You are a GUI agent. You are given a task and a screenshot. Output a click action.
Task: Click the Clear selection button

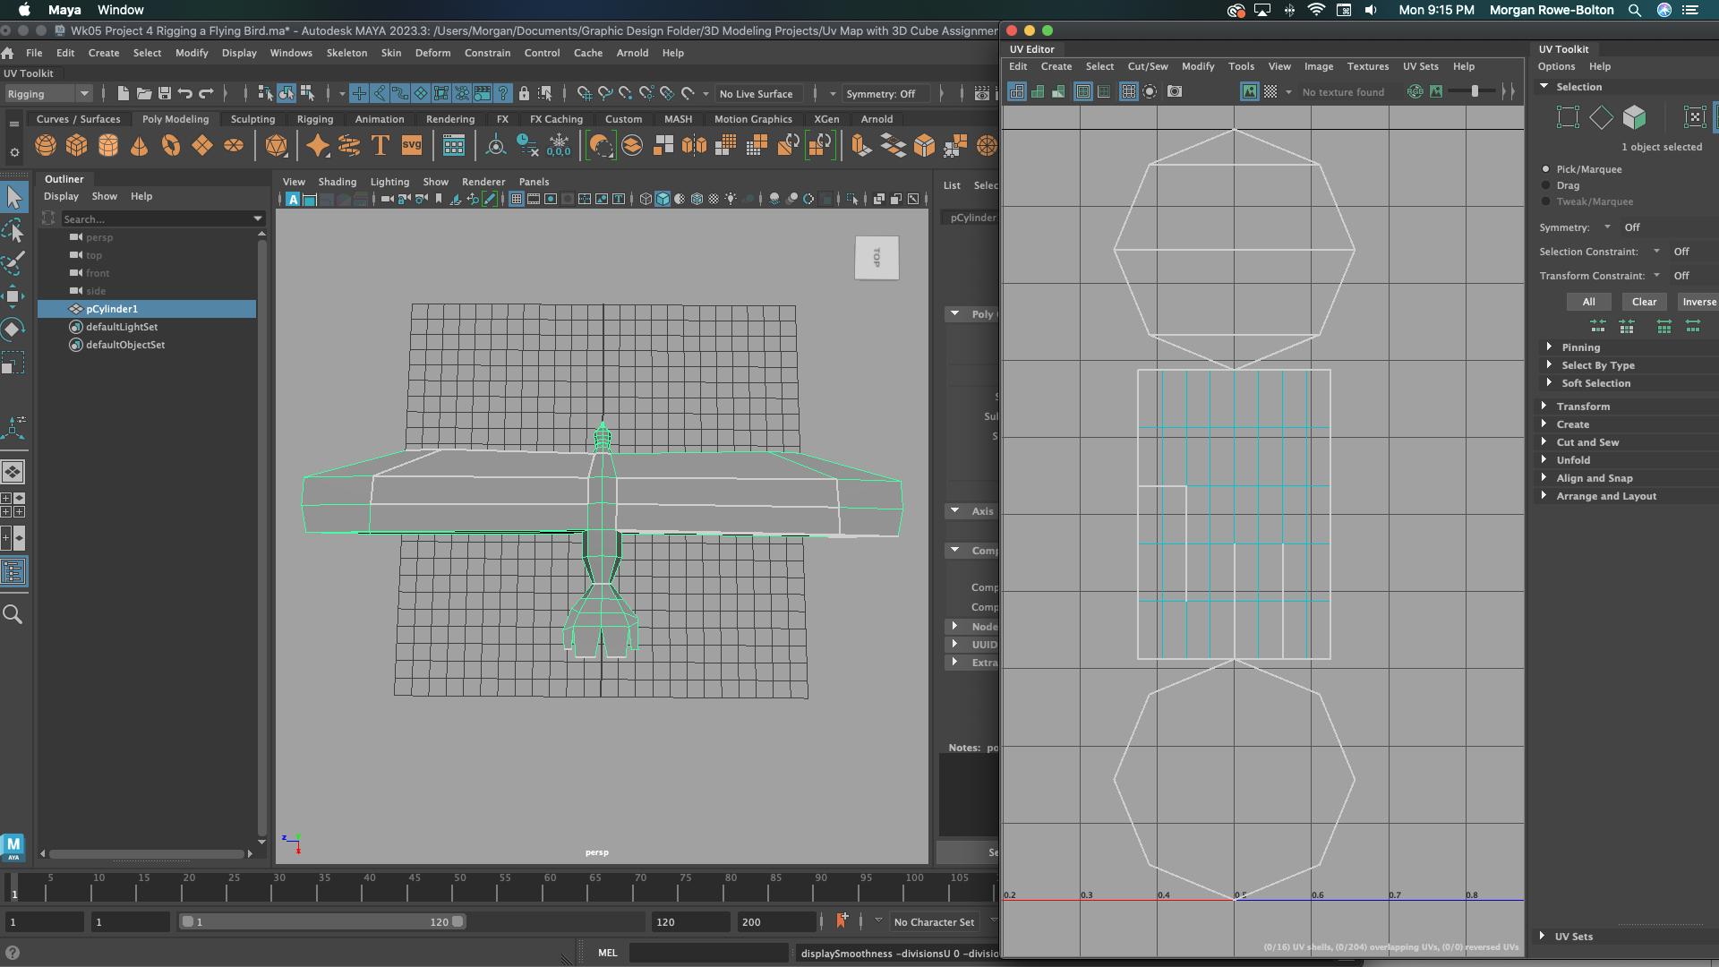(1644, 302)
